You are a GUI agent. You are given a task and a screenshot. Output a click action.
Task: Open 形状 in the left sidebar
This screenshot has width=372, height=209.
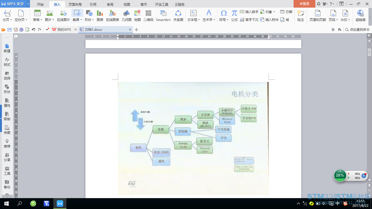(x=7, y=89)
